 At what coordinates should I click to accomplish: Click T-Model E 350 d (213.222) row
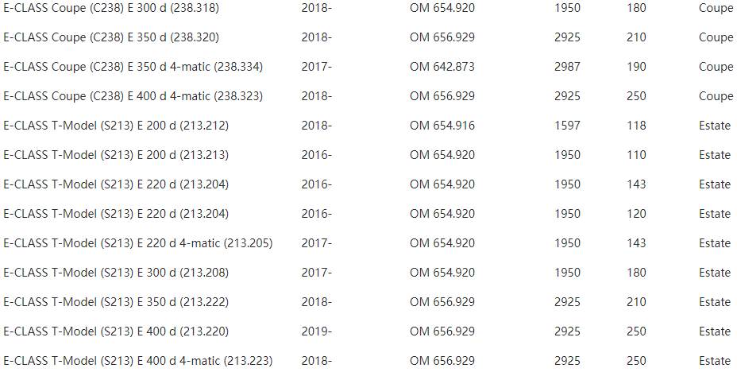tap(368, 302)
